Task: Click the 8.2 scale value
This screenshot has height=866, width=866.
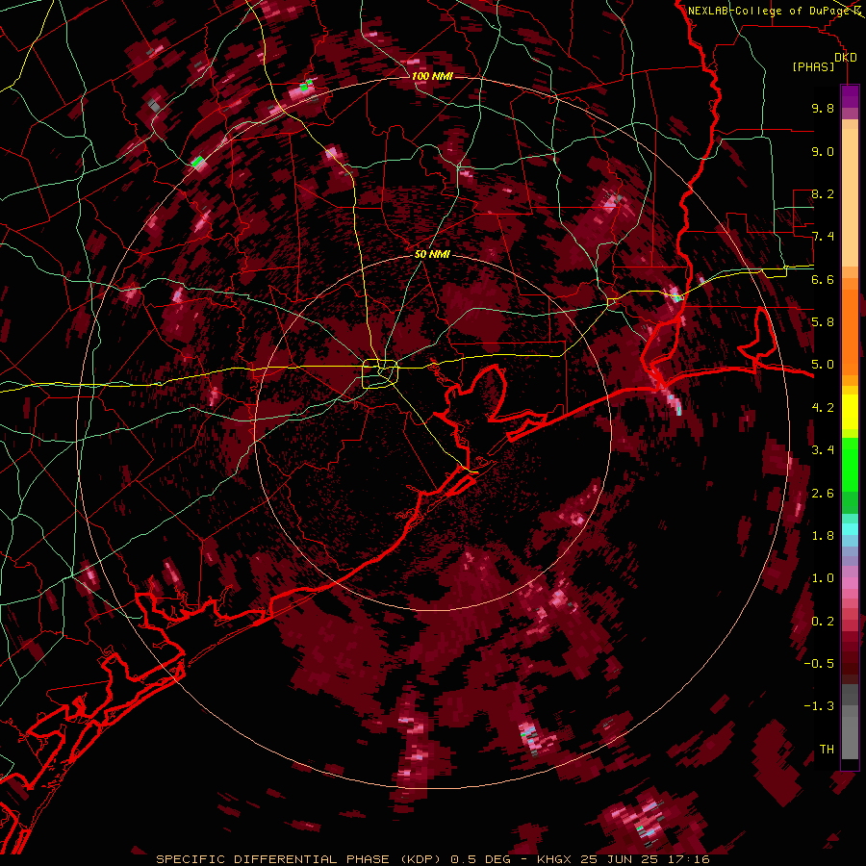Action: point(823,193)
